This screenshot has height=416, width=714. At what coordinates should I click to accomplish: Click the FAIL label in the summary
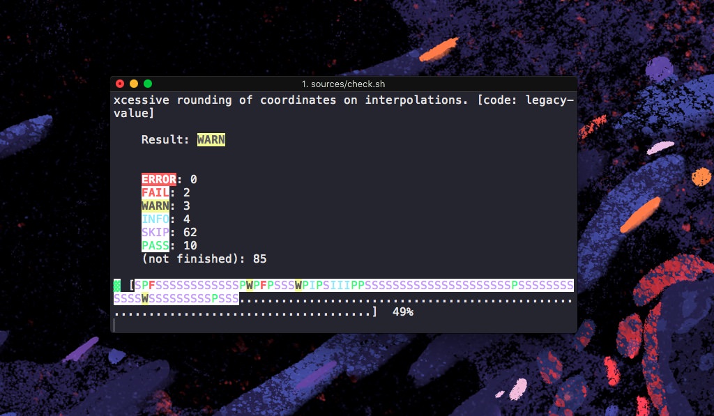pyautogui.click(x=155, y=192)
